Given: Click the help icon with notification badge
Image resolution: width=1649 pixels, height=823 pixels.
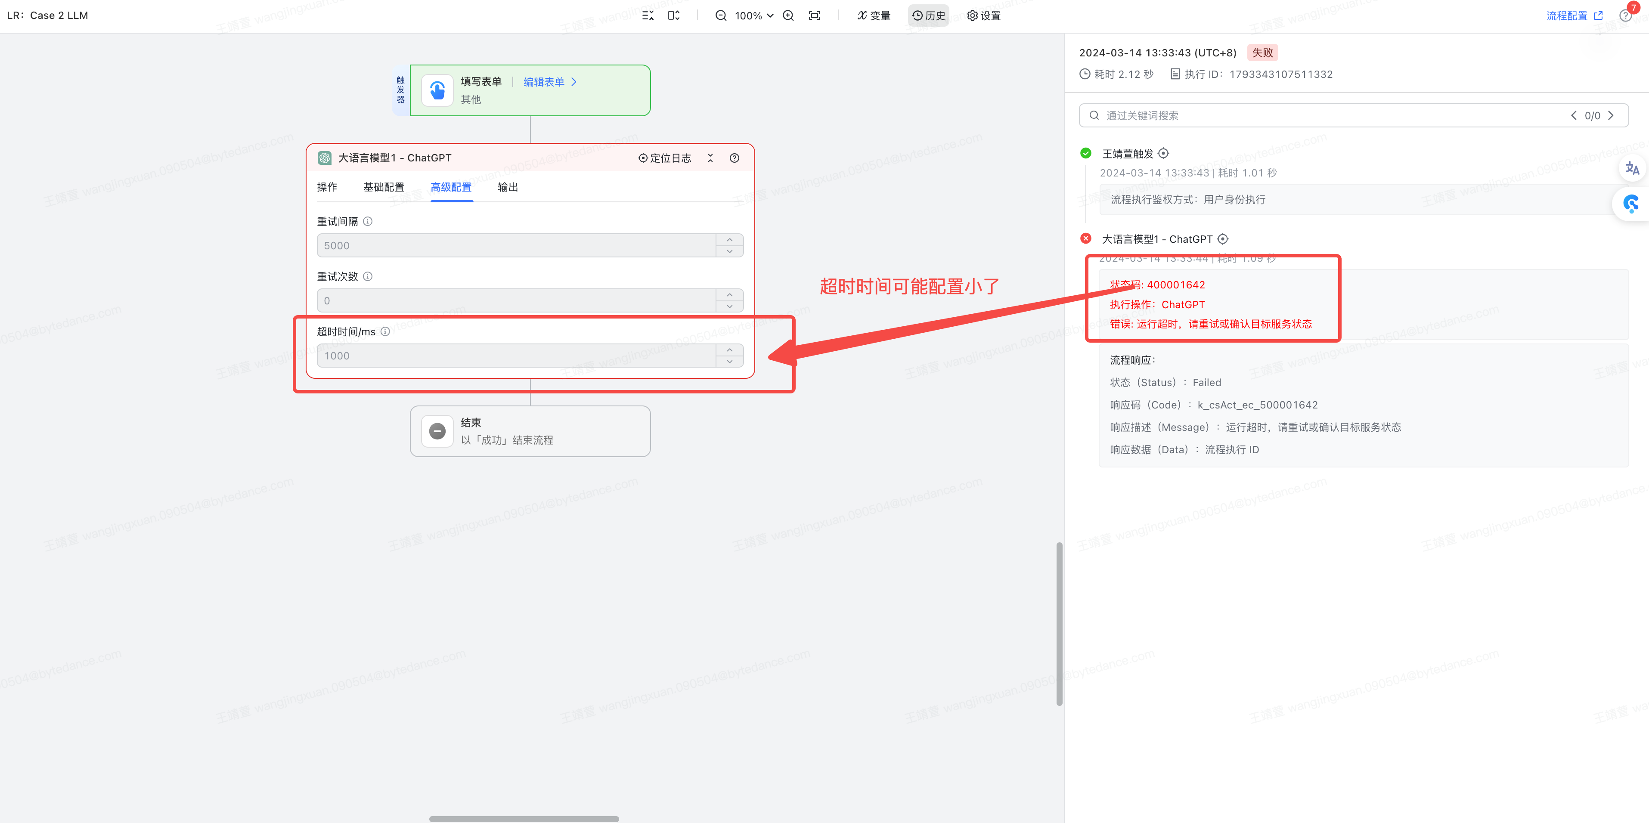Looking at the screenshot, I should (1626, 15).
